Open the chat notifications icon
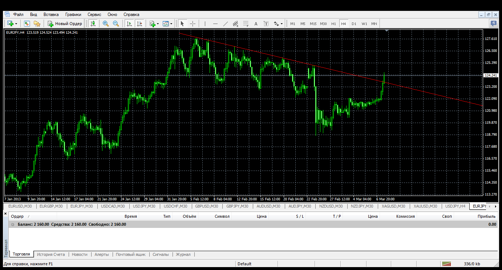Image resolution: width=502 pixels, height=270 pixels. (x=493, y=24)
